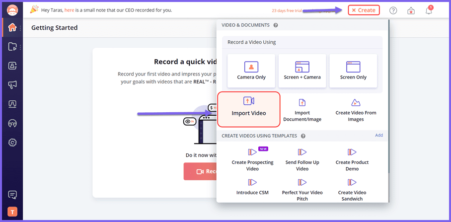This screenshot has width=451, height=222.
Task: Select Camera Only recording option
Action: [x=251, y=71]
